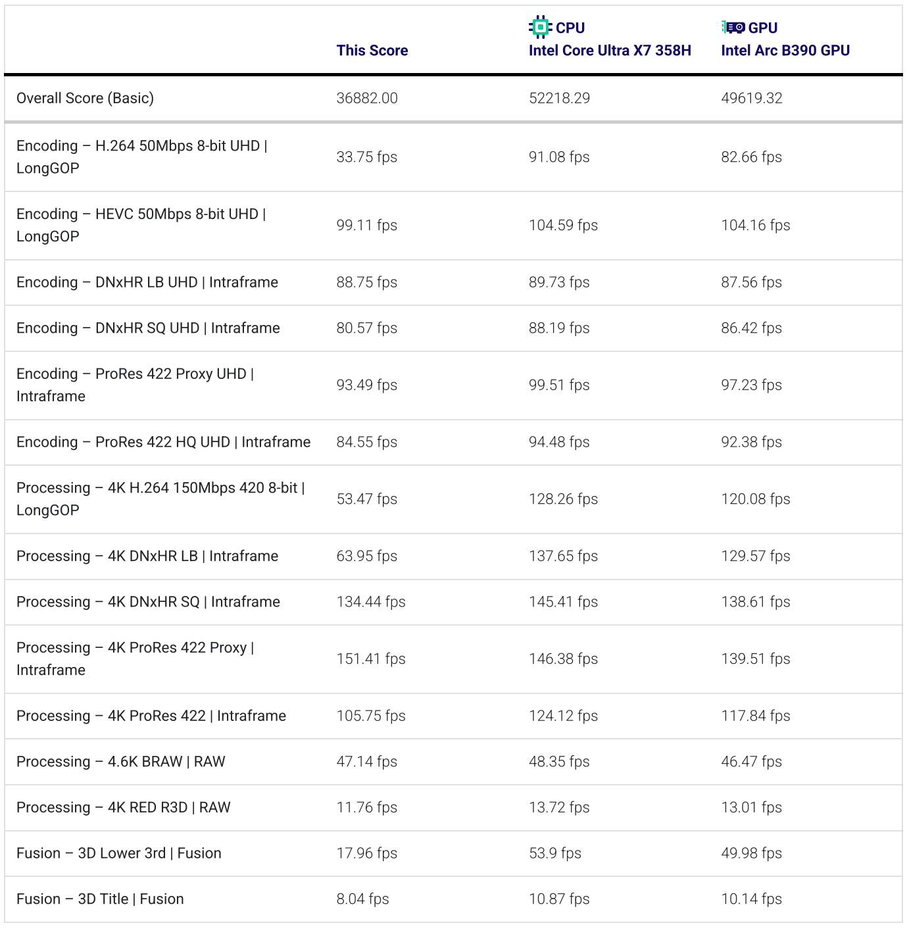Click the HEVC 50Mbps 8-bit UHD row label

pos(141,225)
